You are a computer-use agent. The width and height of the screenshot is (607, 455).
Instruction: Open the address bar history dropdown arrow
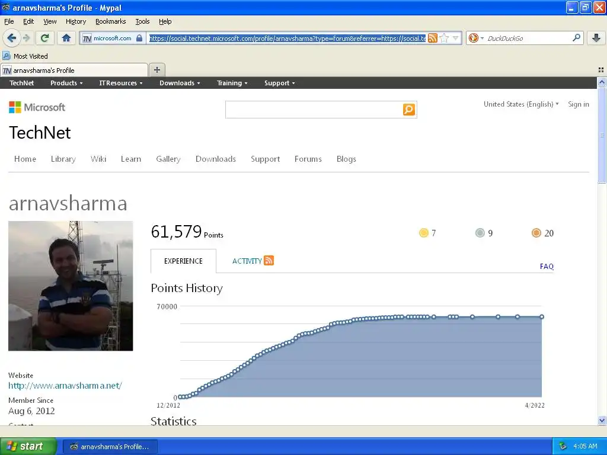click(456, 38)
